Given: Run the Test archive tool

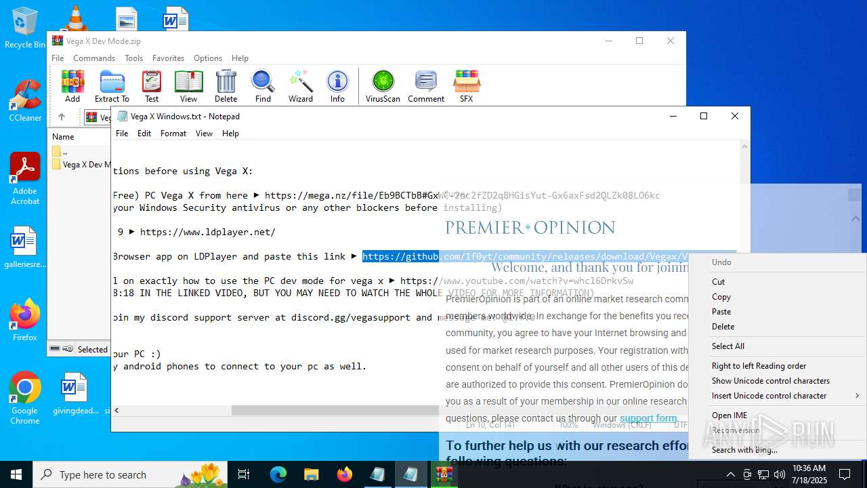Looking at the screenshot, I should coord(152,86).
